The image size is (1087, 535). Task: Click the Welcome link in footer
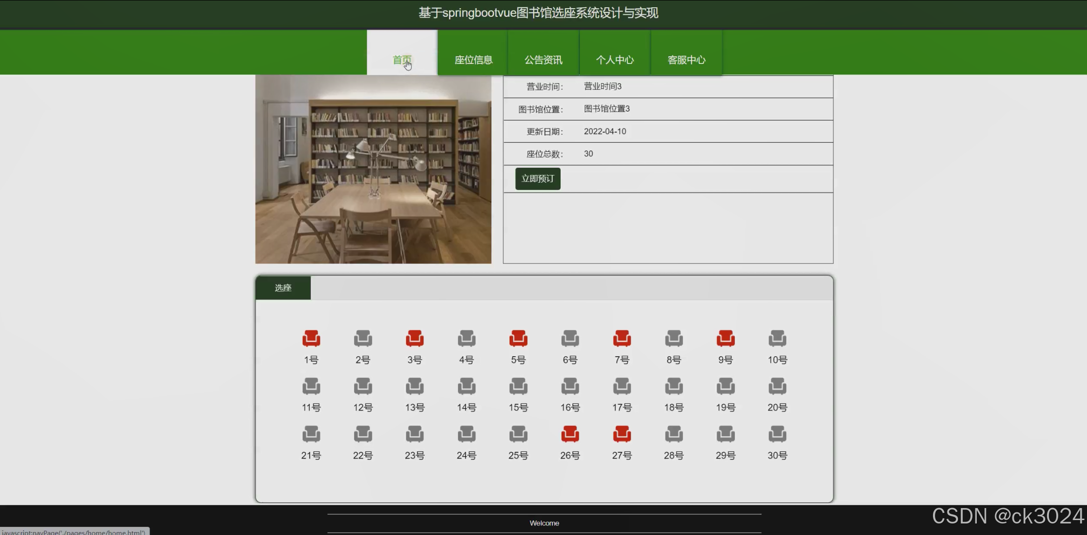click(544, 523)
